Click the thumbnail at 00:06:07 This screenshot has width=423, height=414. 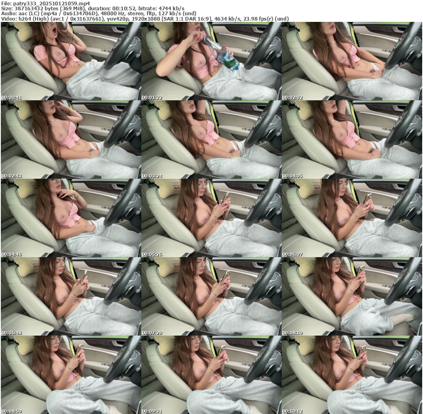352,218
